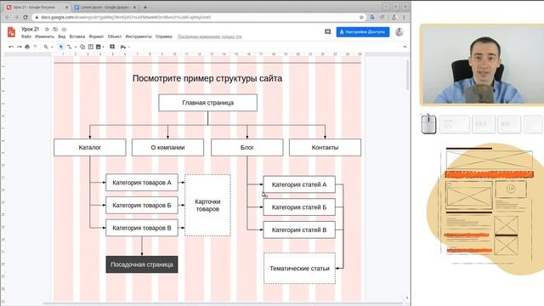Screen dimensions: 544x306
Task: Click the Move to folder icon
Action: [x=55, y=29]
